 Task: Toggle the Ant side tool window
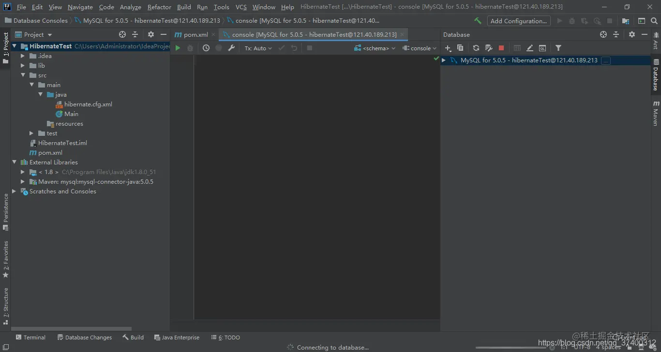(x=656, y=41)
